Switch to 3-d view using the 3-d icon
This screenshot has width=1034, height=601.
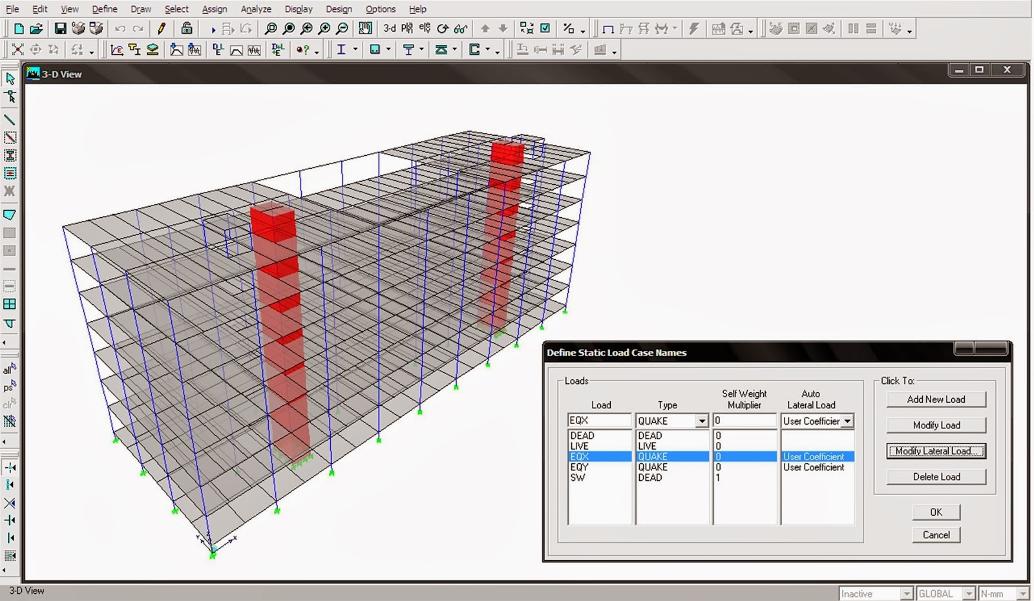(x=388, y=28)
